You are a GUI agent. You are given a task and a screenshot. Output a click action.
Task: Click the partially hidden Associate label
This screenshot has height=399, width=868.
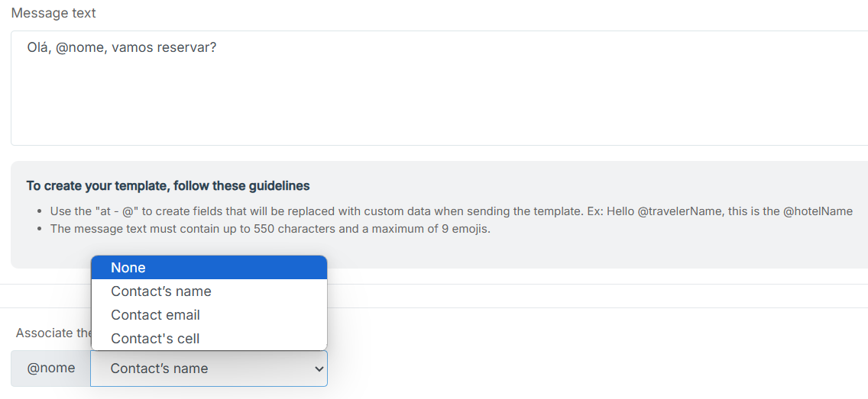coord(53,333)
